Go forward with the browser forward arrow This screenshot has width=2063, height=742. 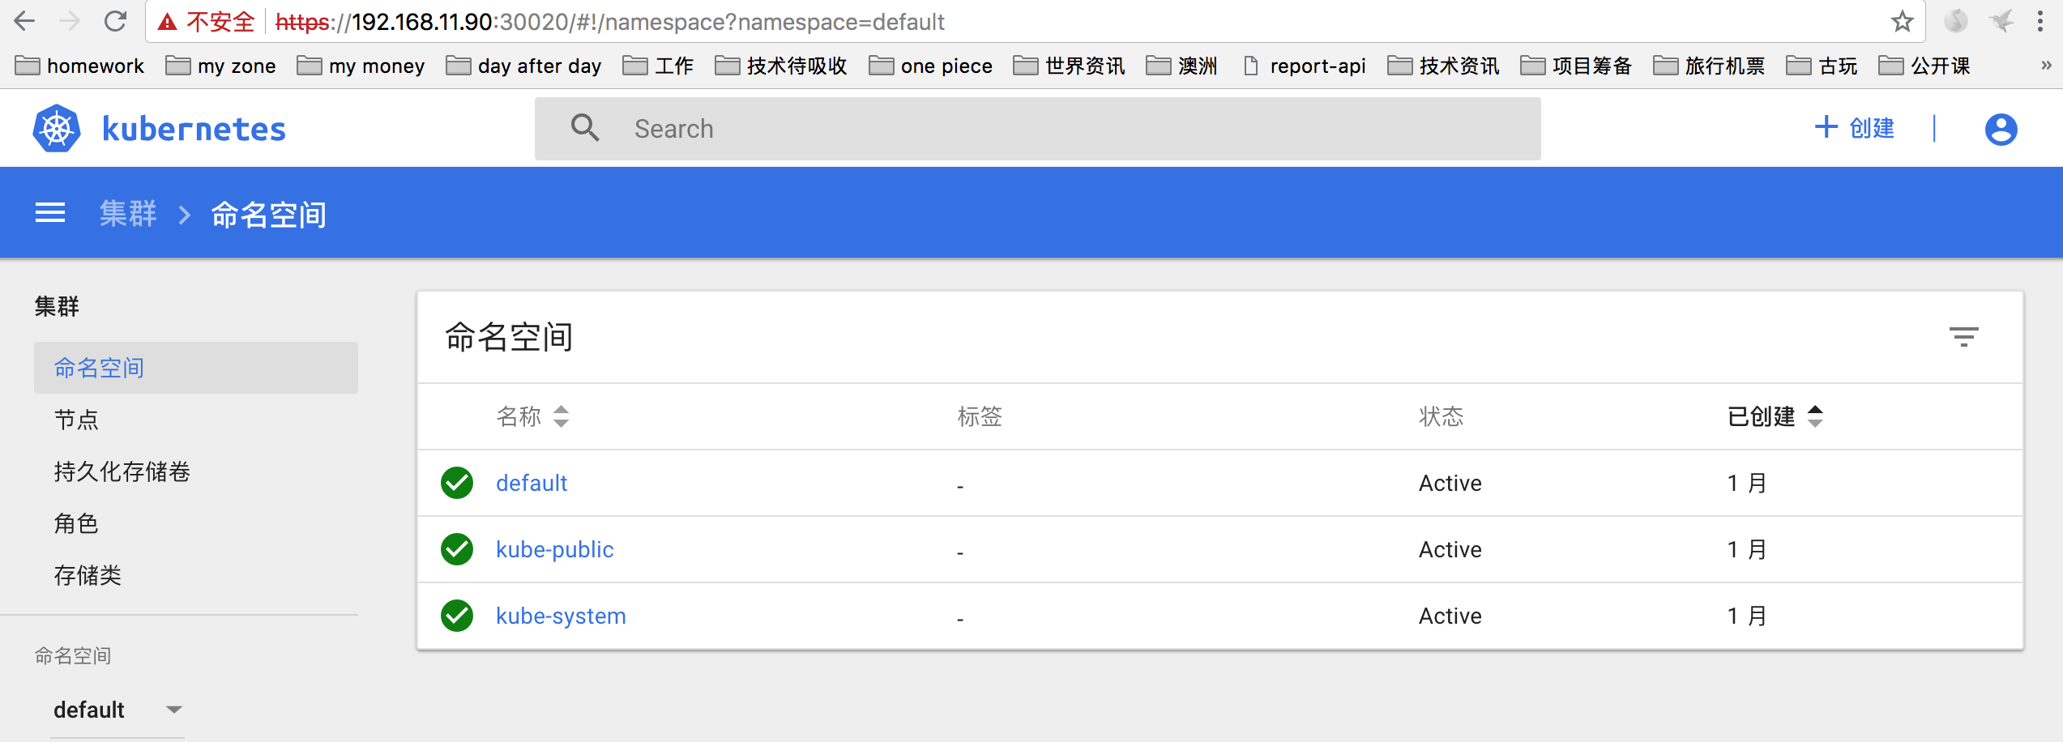click(70, 21)
